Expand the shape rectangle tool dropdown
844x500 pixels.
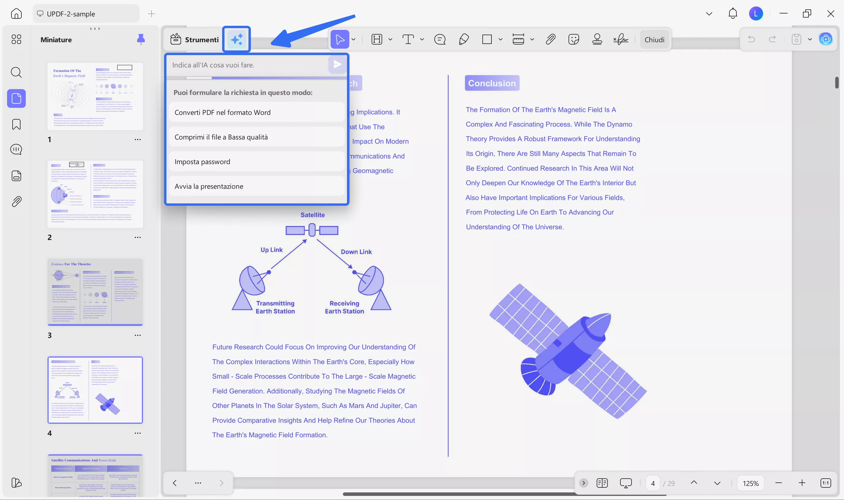[x=501, y=40]
